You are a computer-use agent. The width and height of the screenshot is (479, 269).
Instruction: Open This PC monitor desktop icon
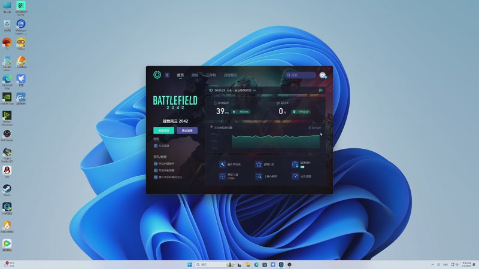[7, 7]
